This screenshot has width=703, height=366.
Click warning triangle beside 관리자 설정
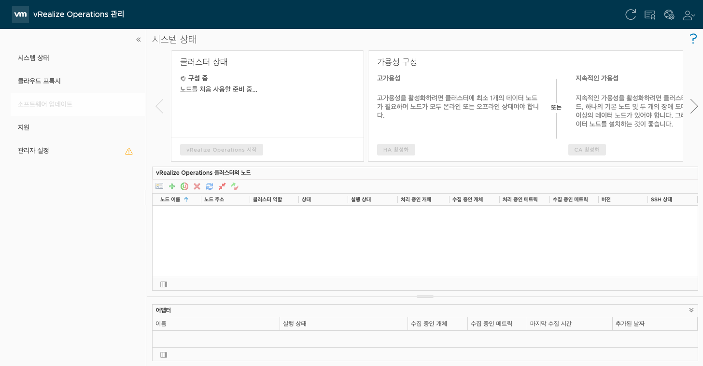[x=129, y=151]
